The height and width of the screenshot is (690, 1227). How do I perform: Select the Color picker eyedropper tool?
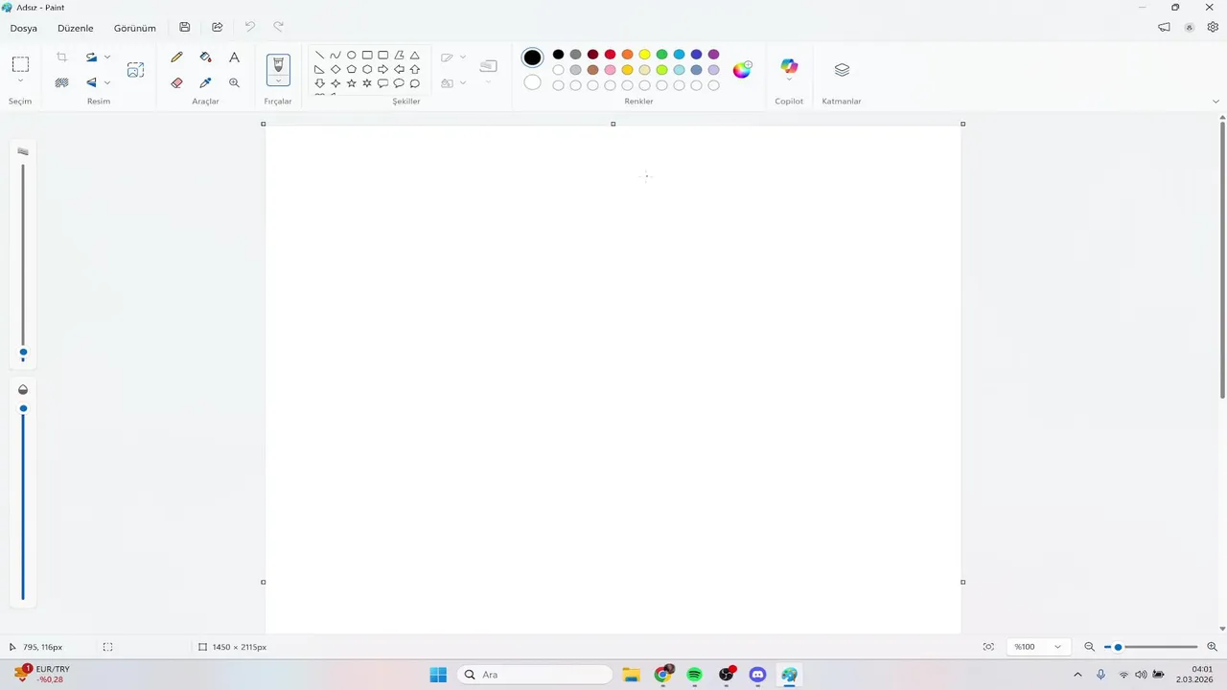[205, 83]
